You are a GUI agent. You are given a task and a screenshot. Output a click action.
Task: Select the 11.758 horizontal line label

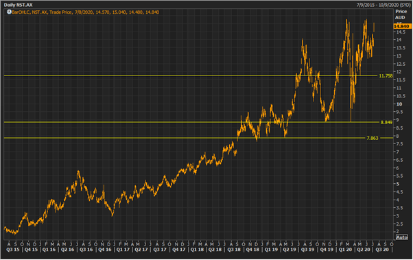pyautogui.click(x=386, y=76)
